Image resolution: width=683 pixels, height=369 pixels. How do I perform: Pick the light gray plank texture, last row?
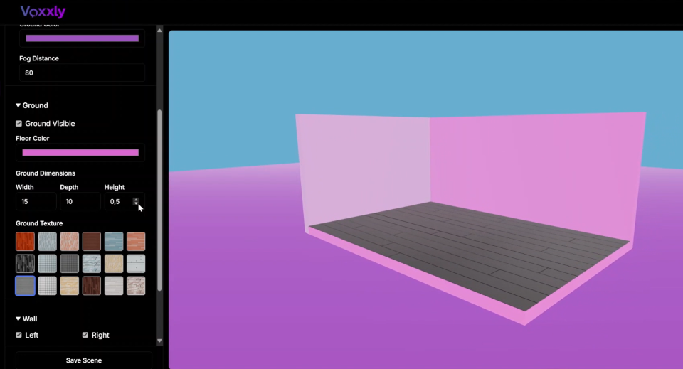(114, 286)
